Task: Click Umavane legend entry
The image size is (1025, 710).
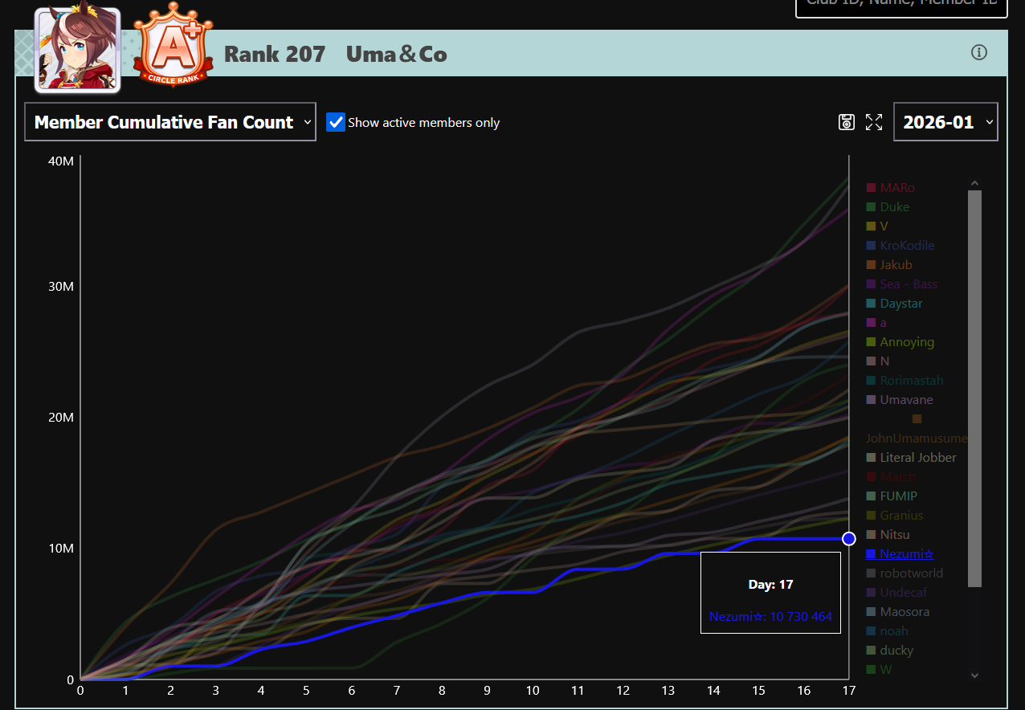Action: pyautogui.click(x=900, y=400)
